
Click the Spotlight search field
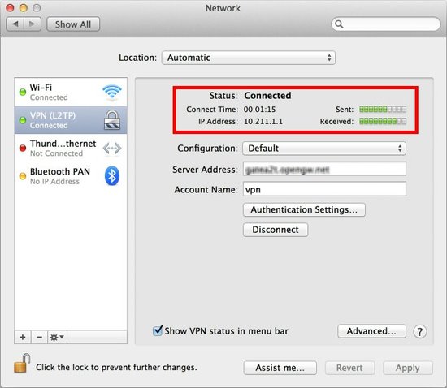[386, 24]
